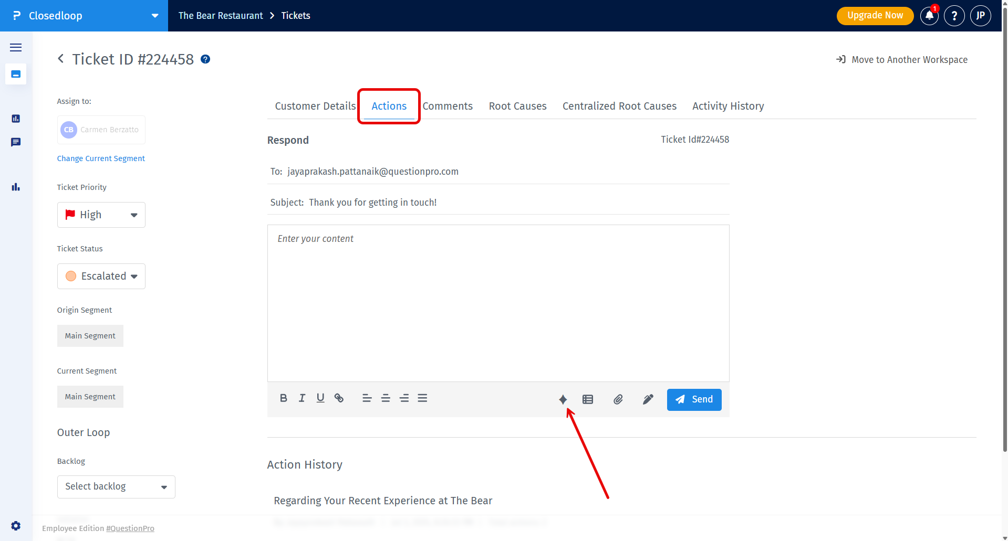Open the Activity History tab
Image resolution: width=1008 pixels, height=541 pixels.
(x=728, y=106)
